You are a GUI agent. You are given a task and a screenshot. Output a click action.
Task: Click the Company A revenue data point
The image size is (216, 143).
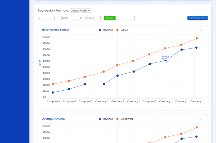click(x=53, y=92)
